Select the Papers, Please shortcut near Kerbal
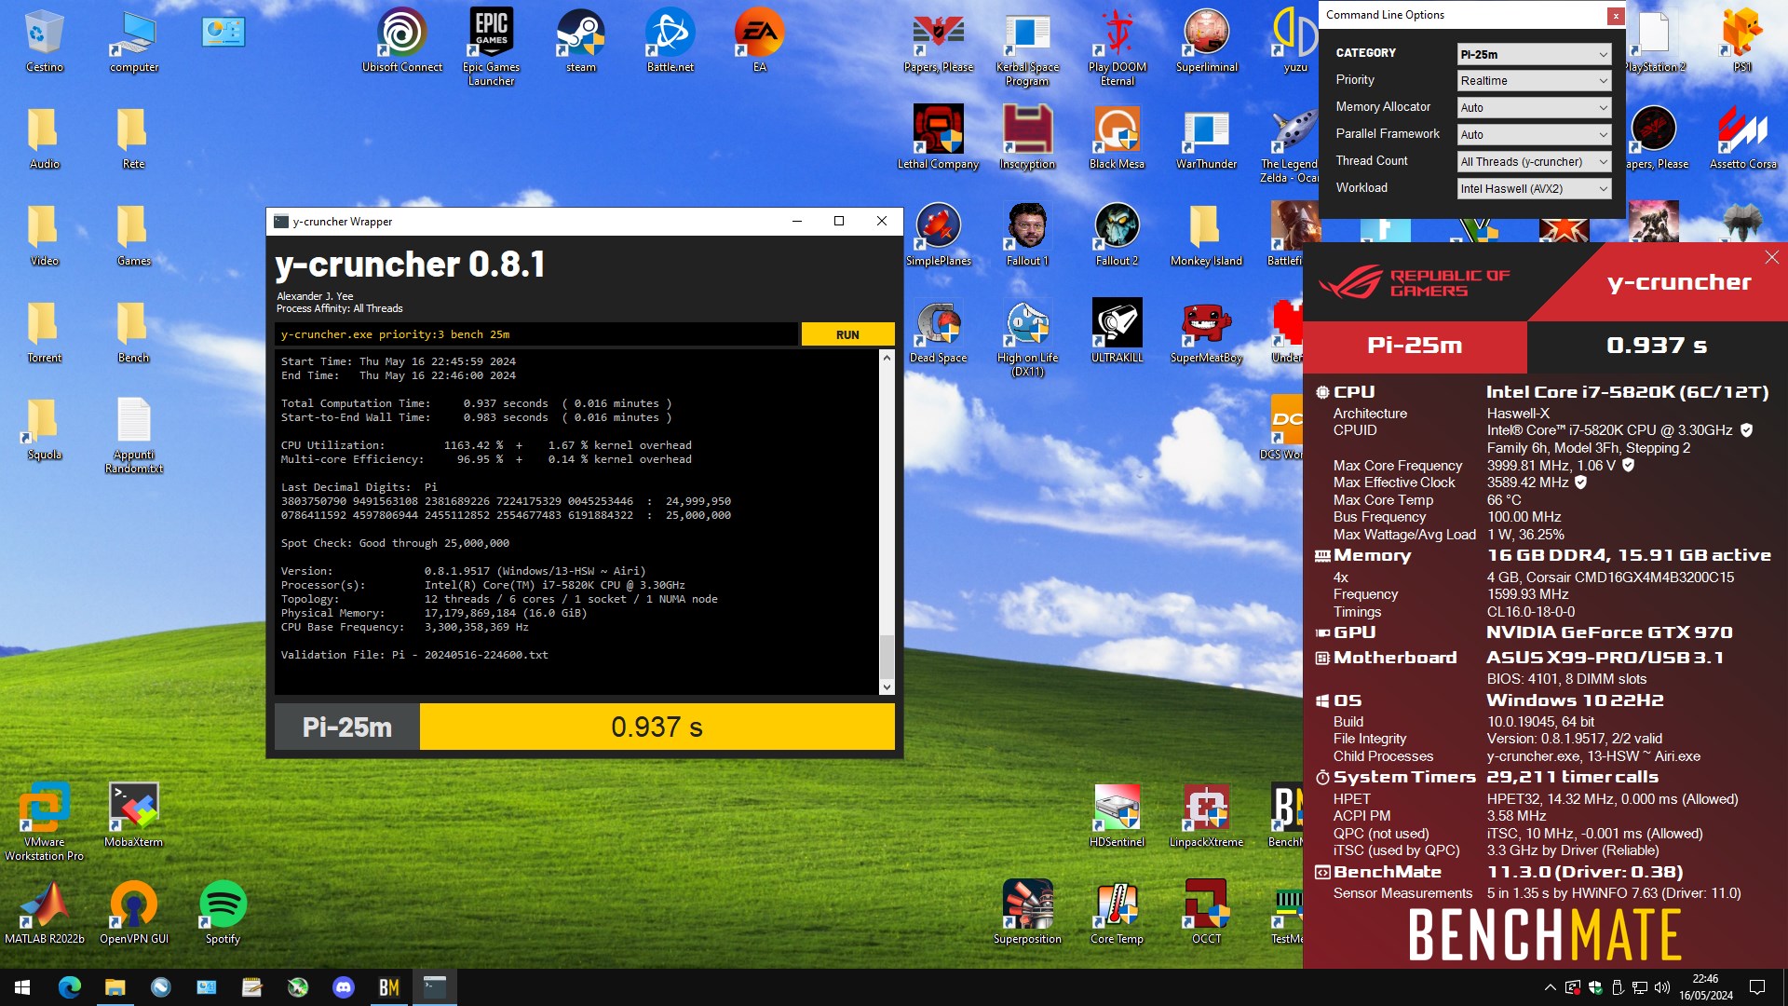This screenshot has height=1006, width=1788. pos(938,41)
